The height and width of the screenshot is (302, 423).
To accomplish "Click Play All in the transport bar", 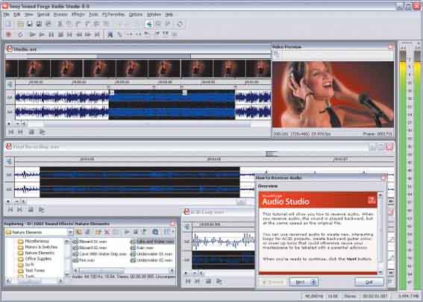I will [x=33, y=34].
